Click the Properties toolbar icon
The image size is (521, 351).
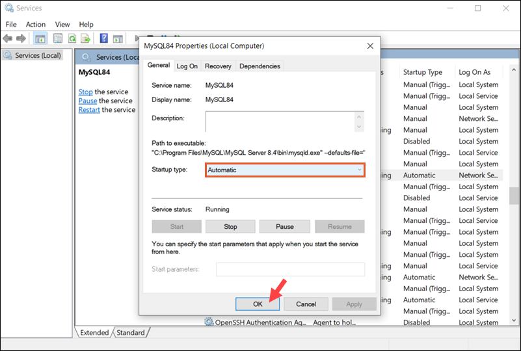(x=57, y=39)
